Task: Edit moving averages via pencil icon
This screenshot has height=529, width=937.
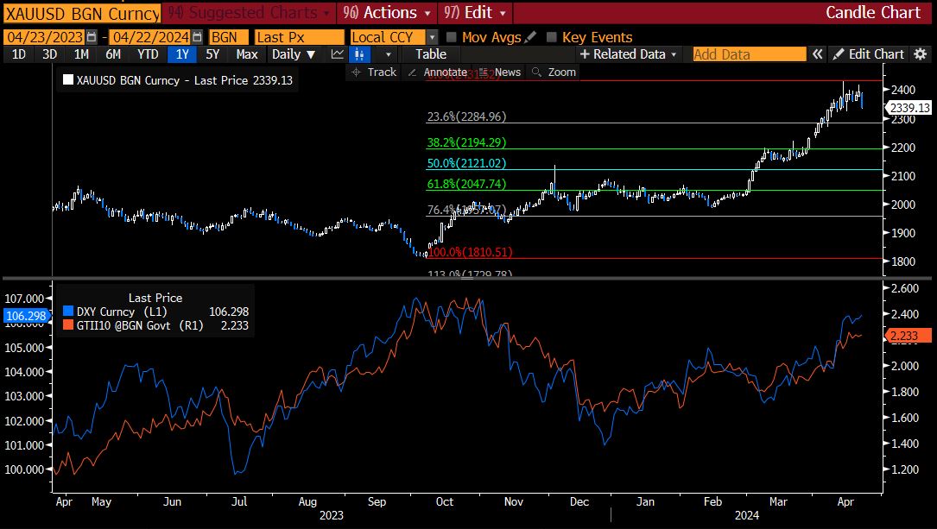Action: click(x=530, y=37)
